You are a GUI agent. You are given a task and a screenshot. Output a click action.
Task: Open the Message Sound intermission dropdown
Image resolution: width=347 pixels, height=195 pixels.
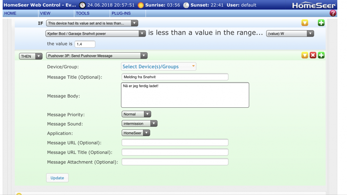(x=139, y=124)
